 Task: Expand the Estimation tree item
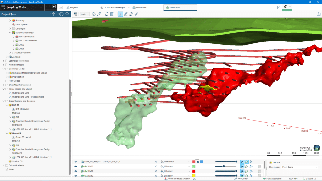click(x=4, y=60)
